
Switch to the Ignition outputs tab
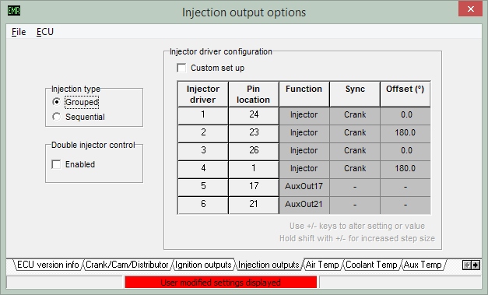click(x=203, y=265)
